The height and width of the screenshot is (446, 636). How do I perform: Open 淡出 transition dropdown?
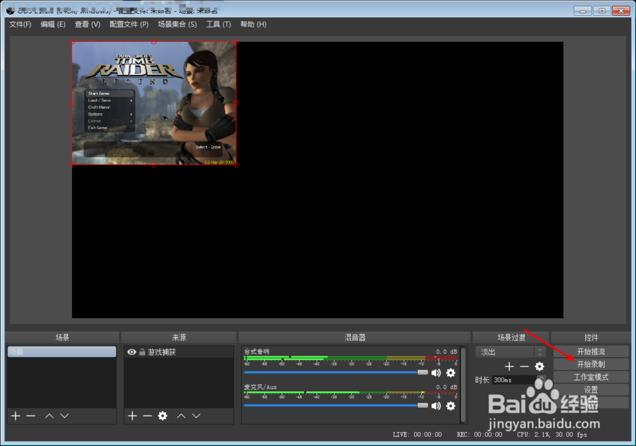pyautogui.click(x=510, y=352)
